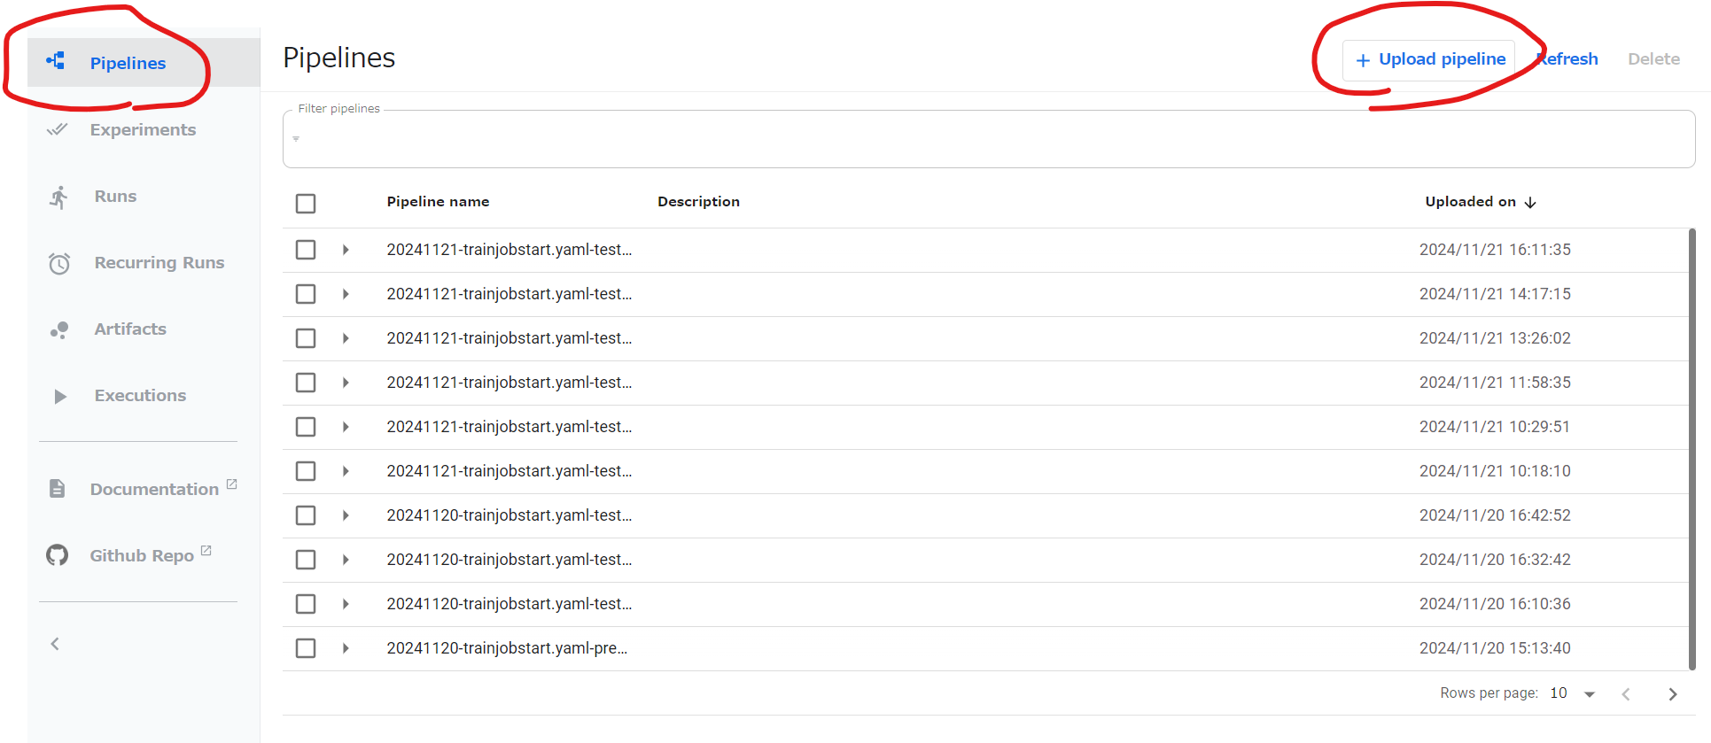Toggle the select-all pipelines checkbox

coord(306,204)
